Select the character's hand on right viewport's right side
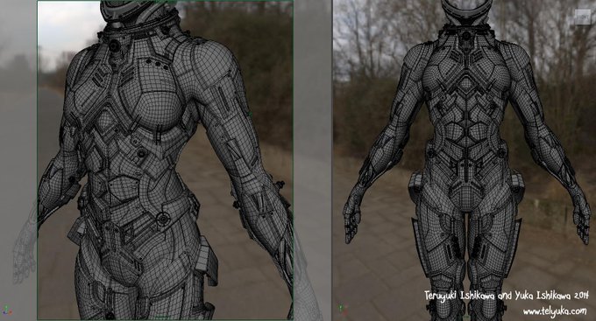The height and width of the screenshot is (321, 596). (582, 220)
